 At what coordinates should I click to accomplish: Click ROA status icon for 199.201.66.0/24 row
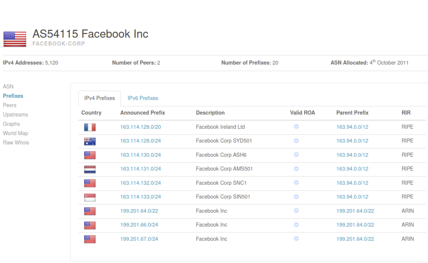point(296,225)
